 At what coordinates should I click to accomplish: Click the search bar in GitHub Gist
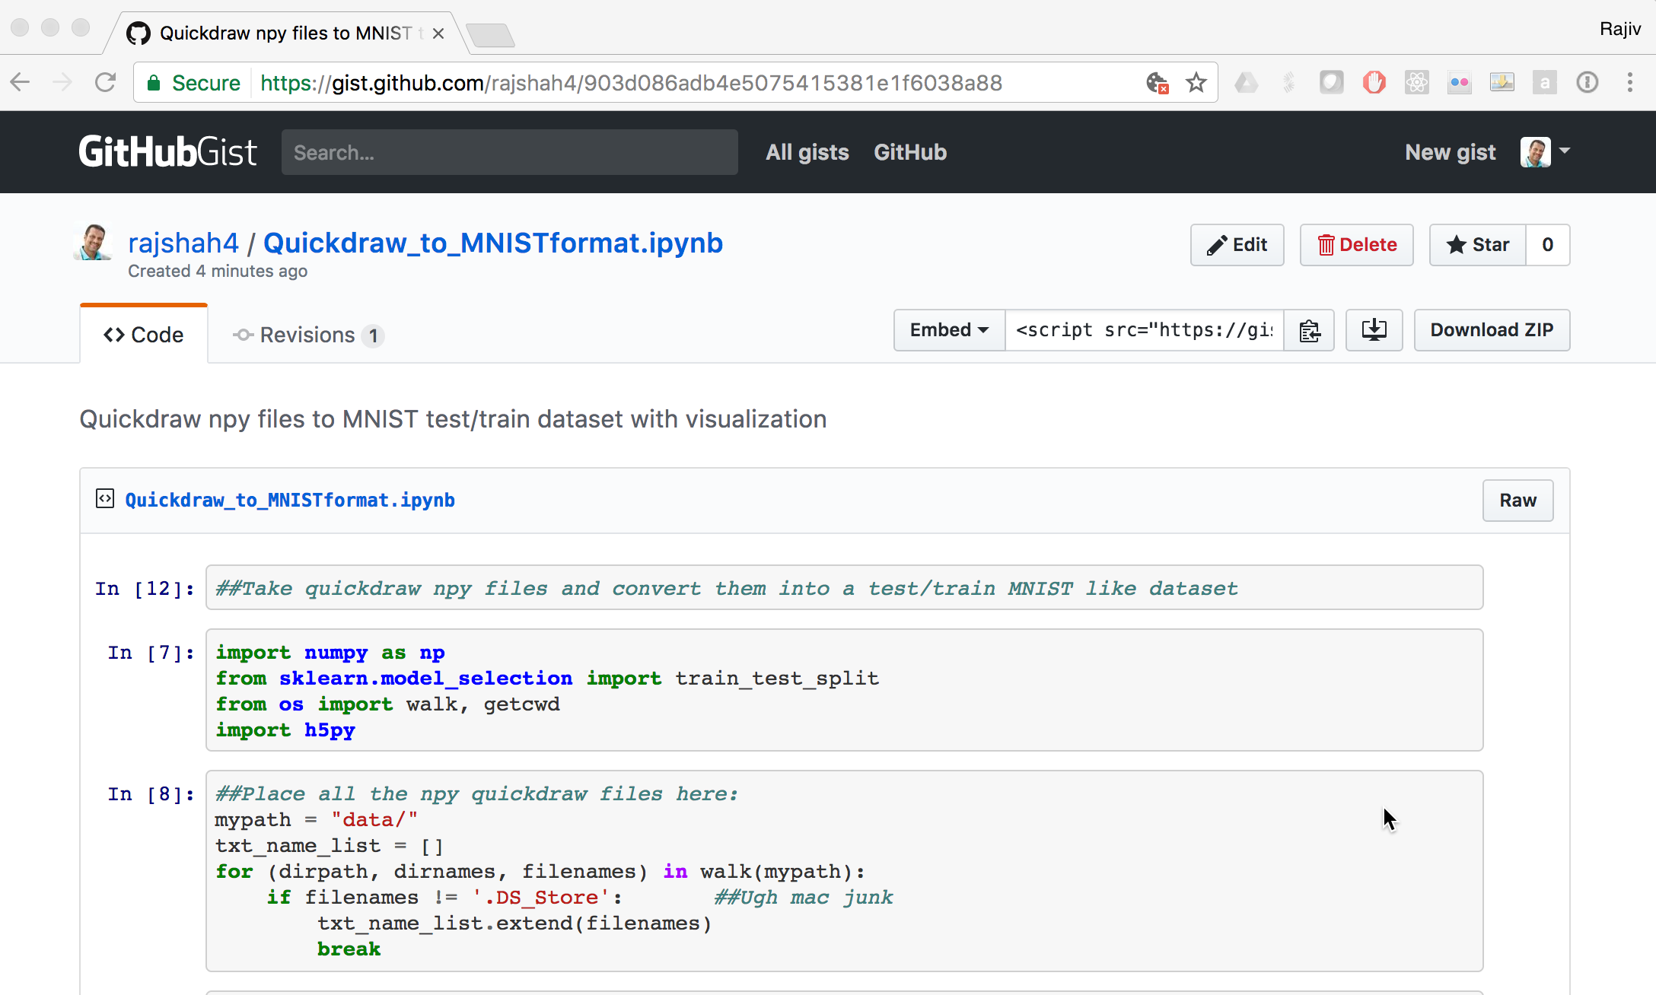pos(510,151)
